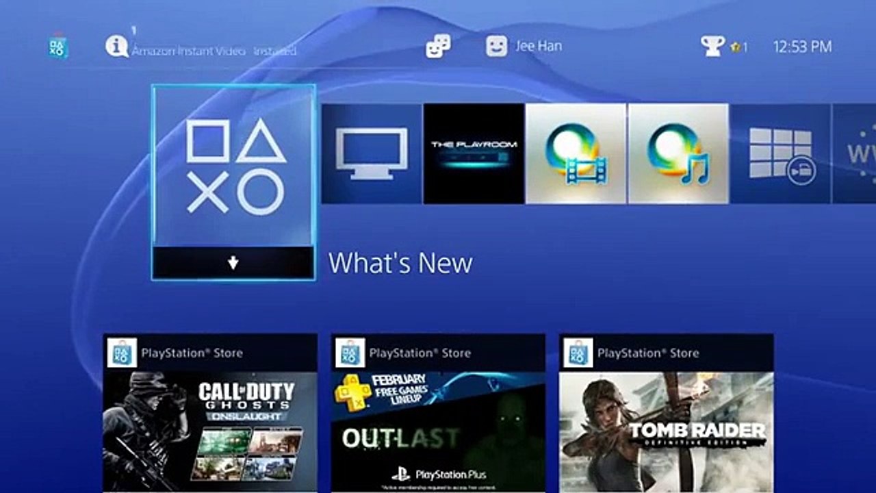876x493 pixels.
Task: Open the Friends faces icon
Action: [x=438, y=47]
